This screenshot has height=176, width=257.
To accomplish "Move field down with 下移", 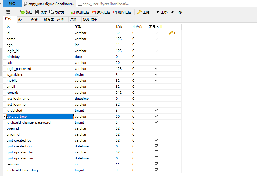I will [x=176, y=12].
